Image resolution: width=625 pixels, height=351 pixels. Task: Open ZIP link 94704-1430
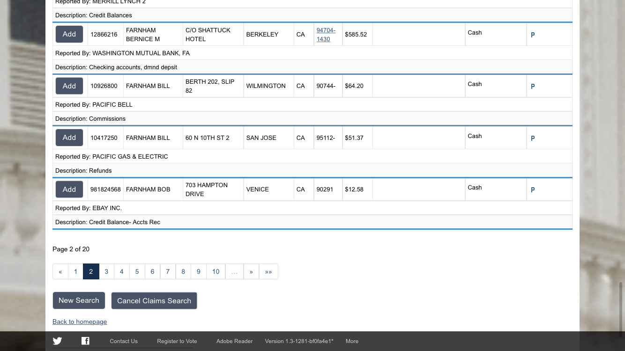pos(326,35)
